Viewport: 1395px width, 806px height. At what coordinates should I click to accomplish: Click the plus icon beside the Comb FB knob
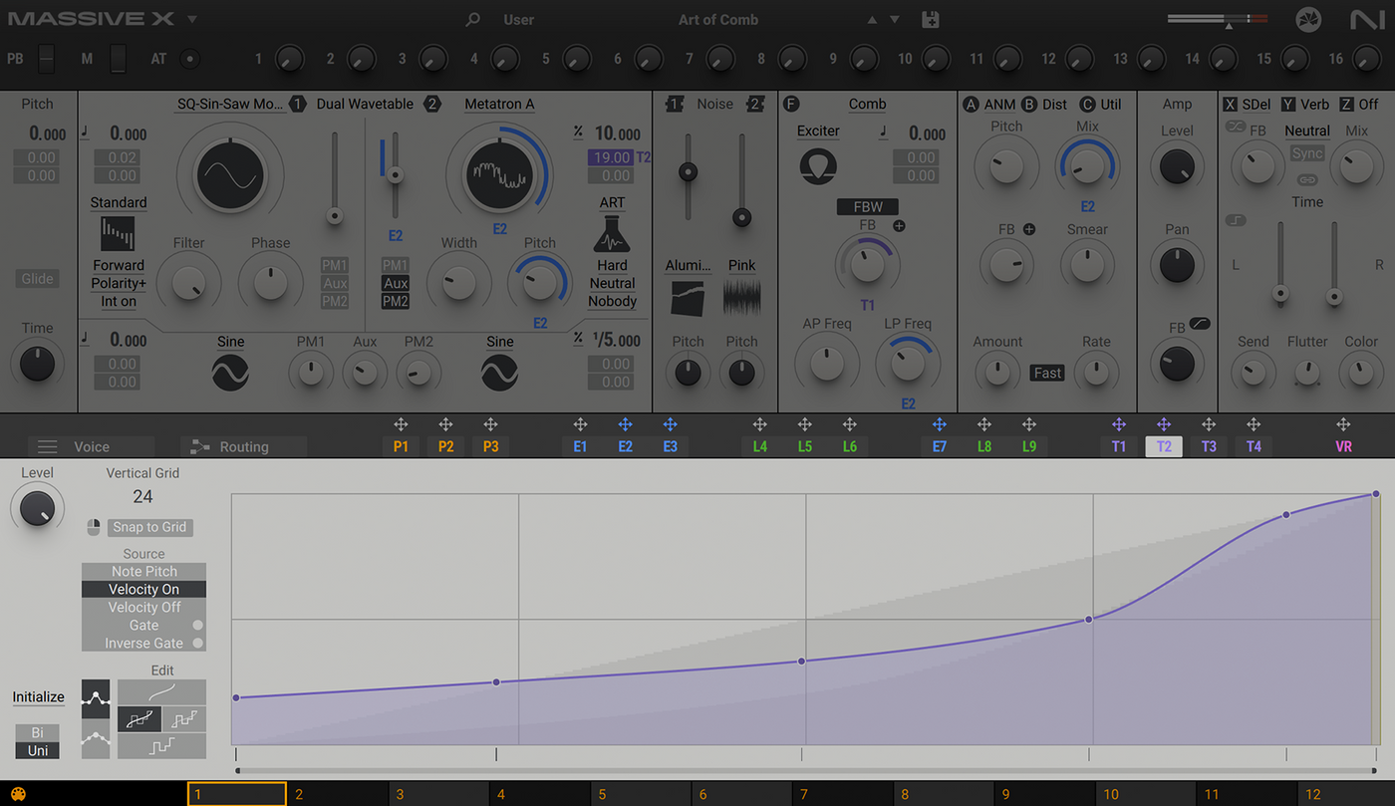coord(899,226)
